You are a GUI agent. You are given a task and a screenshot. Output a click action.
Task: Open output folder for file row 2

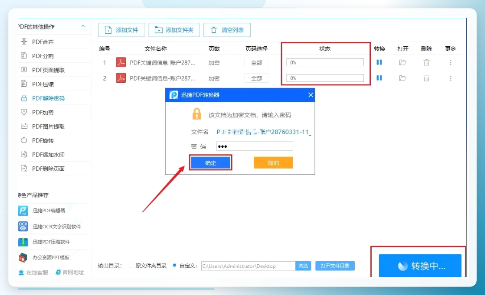(x=402, y=78)
